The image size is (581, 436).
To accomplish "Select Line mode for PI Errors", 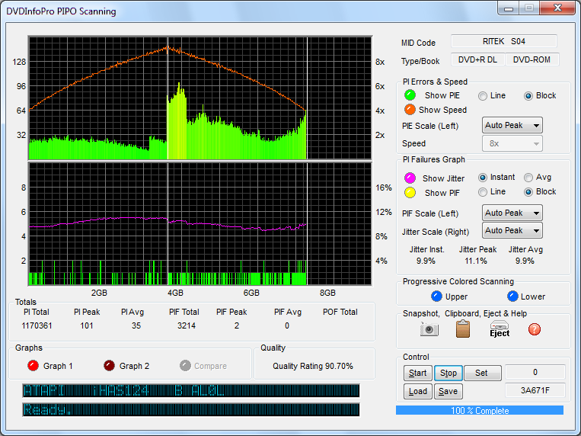I will pos(483,96).
